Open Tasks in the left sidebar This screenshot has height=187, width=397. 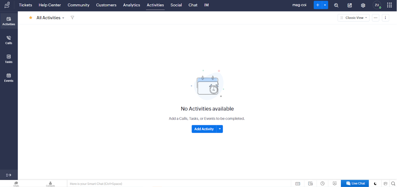tap(9, 59)
